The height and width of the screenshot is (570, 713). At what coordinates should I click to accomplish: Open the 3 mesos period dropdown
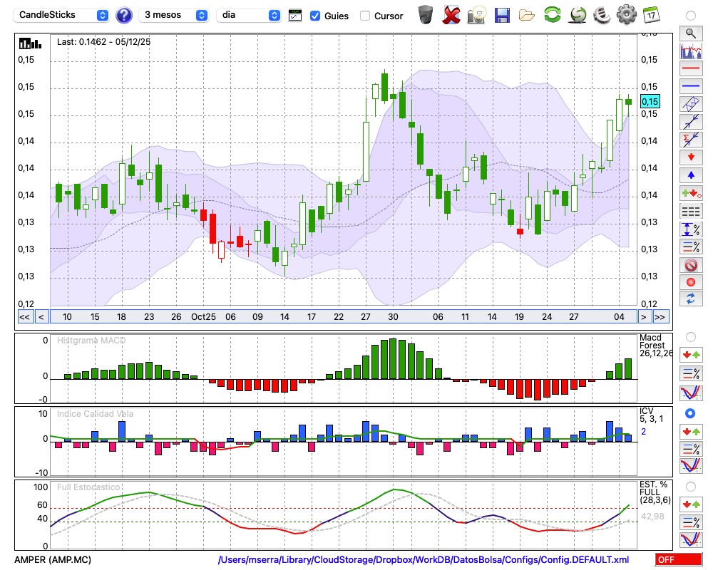pos(175,15)
